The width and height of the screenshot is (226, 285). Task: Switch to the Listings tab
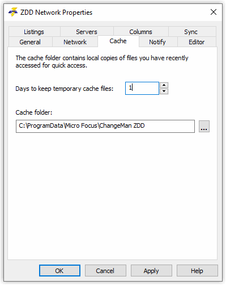34,32
